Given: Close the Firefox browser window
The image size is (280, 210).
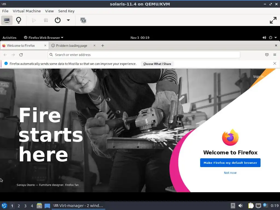Looking at the screenshot, I should pyautogui.click(x=276, y=46).
